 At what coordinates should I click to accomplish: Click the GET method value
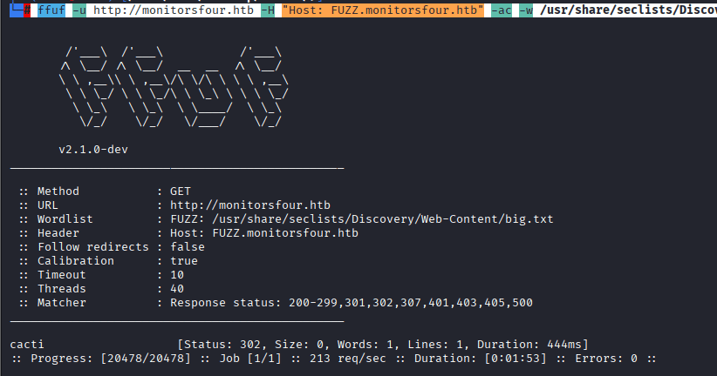click(x=181, y=191)
